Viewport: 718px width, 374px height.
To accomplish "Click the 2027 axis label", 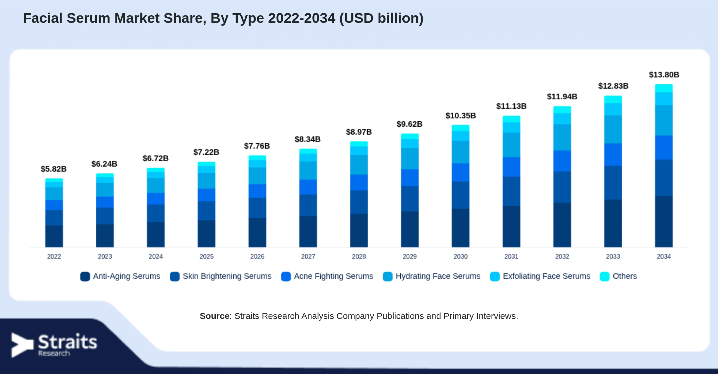I will pos(308,256).
